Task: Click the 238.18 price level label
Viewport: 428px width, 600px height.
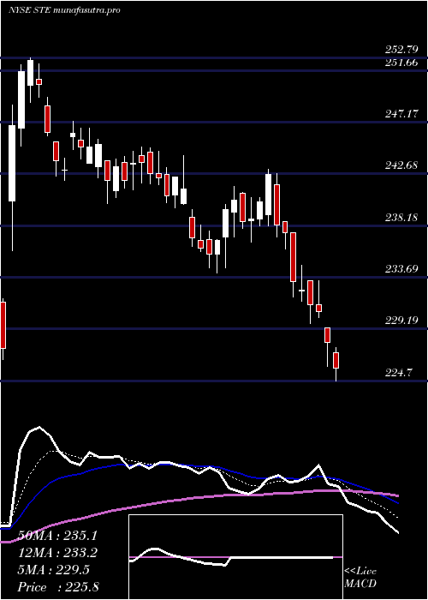Action: 401,218
